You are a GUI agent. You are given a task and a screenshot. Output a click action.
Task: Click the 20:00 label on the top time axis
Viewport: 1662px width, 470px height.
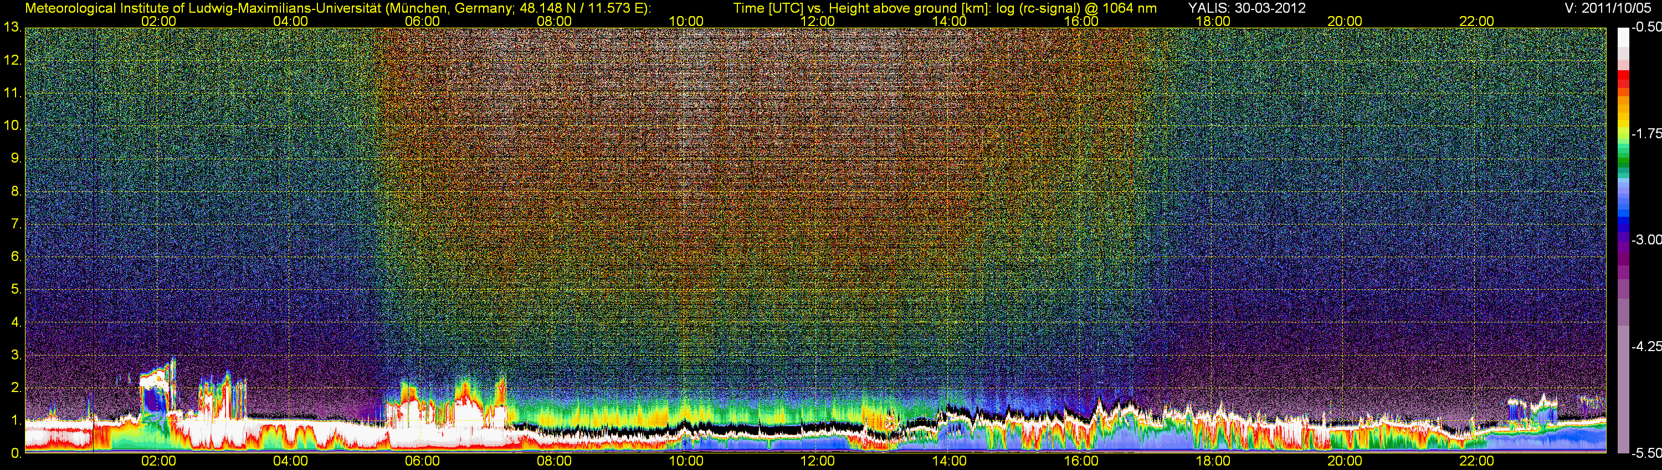coord(1345,21)
